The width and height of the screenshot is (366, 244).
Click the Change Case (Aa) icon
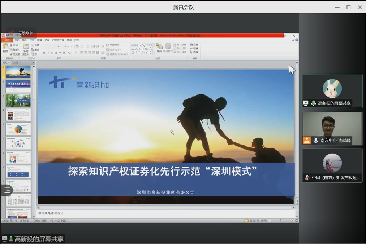coord(69,53)
